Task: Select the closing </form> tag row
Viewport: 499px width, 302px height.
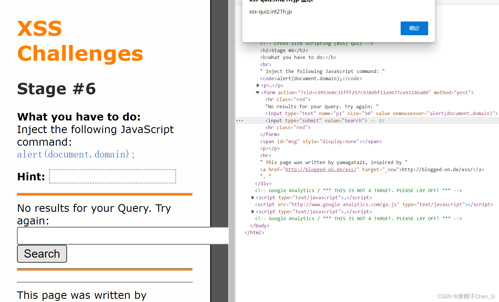Action: click(270, 134)
